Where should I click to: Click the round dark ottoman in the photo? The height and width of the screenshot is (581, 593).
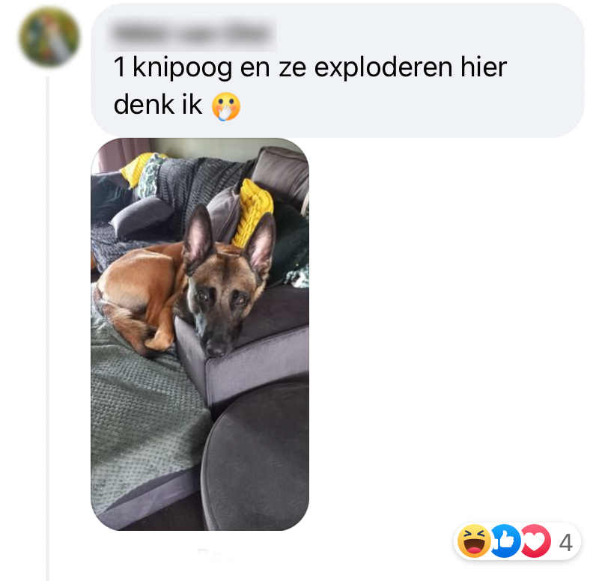tap(255, 456)
